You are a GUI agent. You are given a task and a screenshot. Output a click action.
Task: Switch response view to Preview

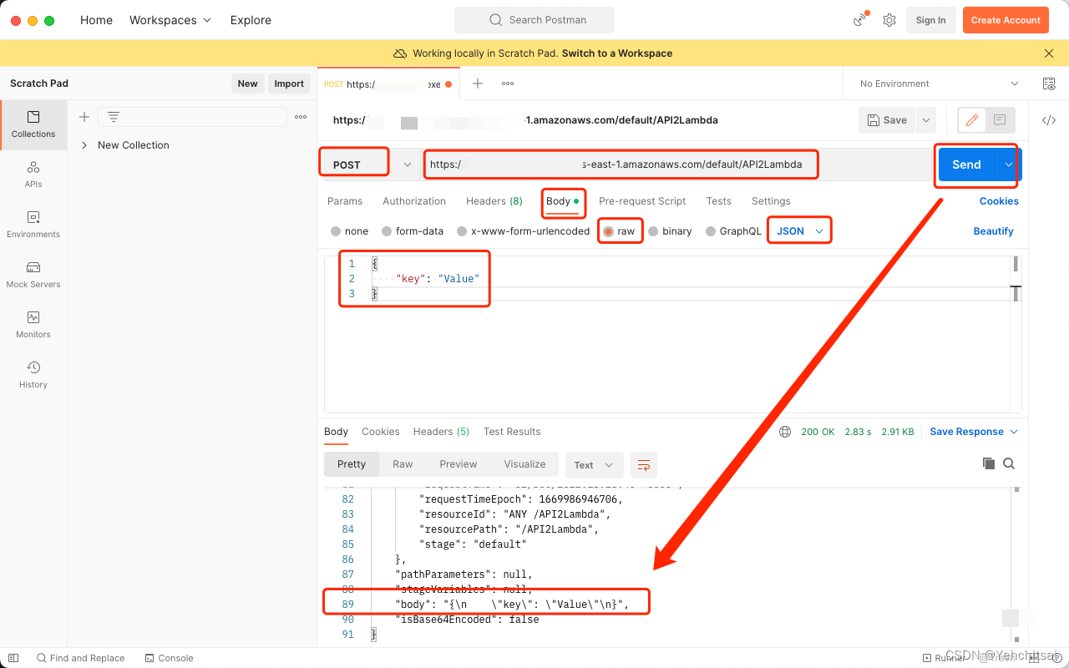458,464
